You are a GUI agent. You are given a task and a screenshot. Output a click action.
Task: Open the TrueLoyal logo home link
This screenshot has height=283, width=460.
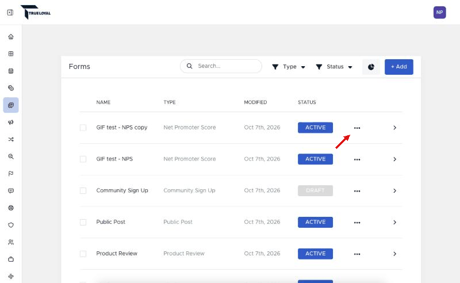click(x=36, y=12)
